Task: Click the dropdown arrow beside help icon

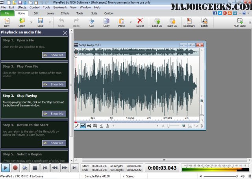Action: click(x=249, y=13)
